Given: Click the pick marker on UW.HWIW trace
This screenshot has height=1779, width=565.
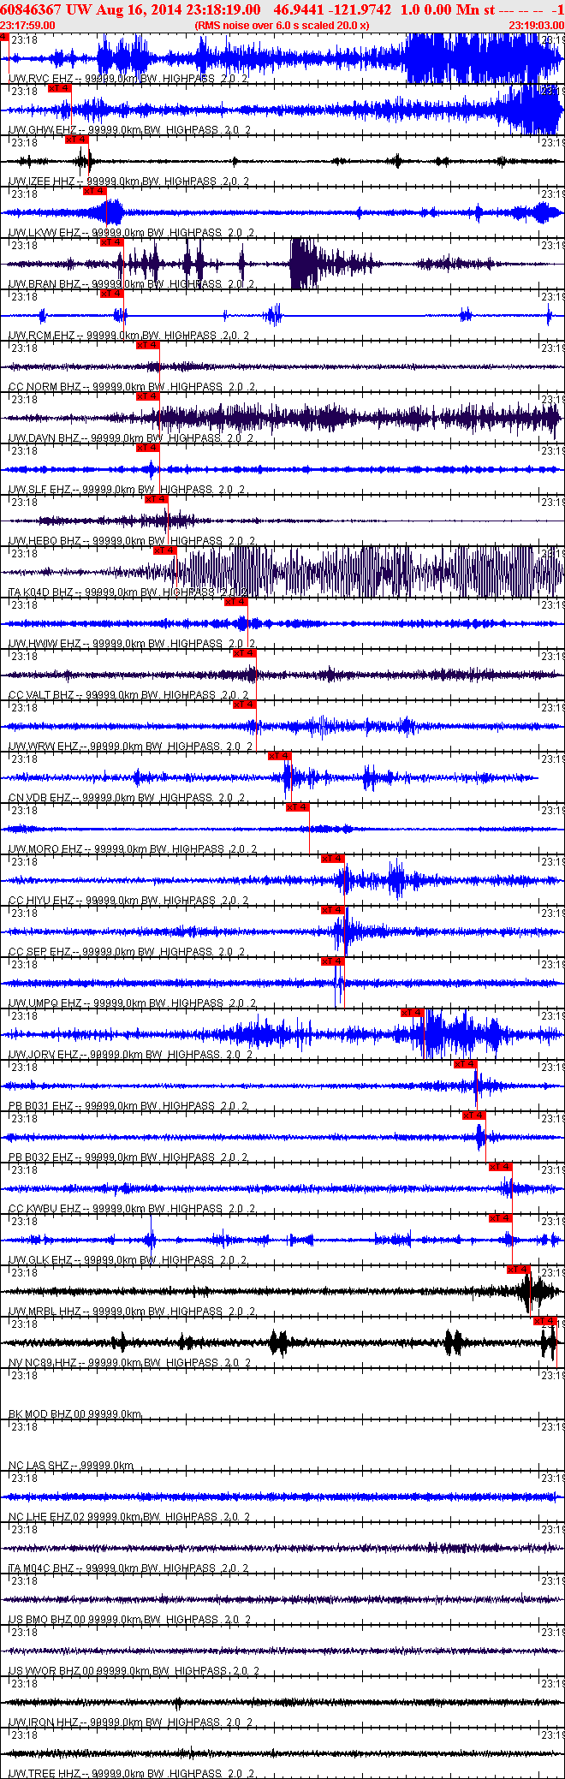Looking at the screenshot, I should pos(236,602).
